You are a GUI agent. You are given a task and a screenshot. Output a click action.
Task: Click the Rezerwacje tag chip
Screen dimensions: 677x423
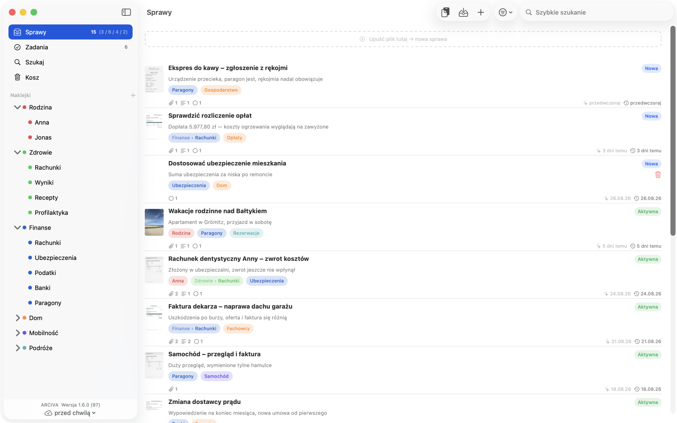coord(246,233)
